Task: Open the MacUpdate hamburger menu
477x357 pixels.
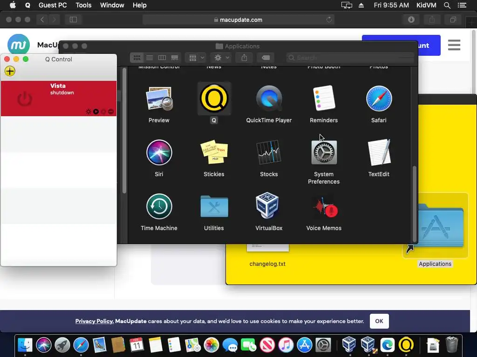Action: 454,45
